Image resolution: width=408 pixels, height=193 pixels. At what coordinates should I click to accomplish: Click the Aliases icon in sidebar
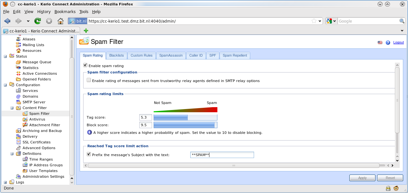click(18, 39)
